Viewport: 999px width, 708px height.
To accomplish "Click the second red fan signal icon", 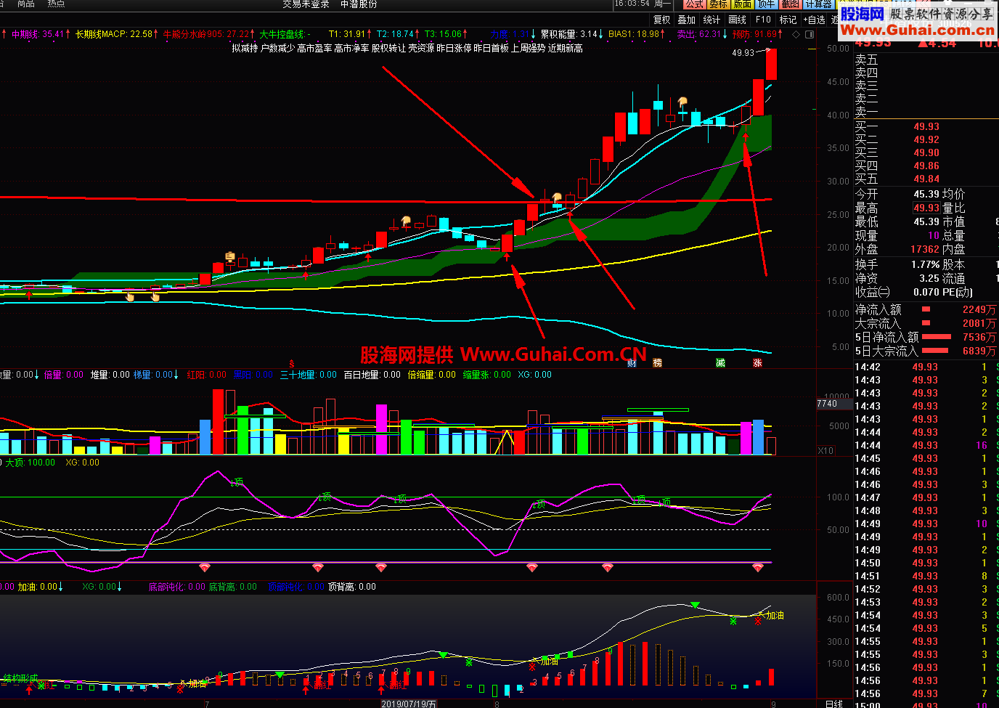I will pyautogui.click(x=317, y=567).
